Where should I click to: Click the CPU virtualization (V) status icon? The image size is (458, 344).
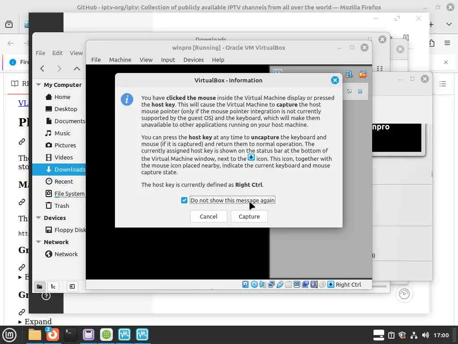click(314, 284)
